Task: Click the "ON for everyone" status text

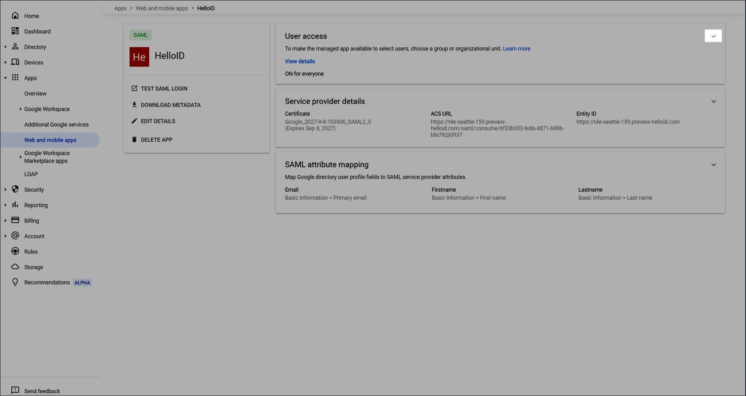Action: point(304,74)
